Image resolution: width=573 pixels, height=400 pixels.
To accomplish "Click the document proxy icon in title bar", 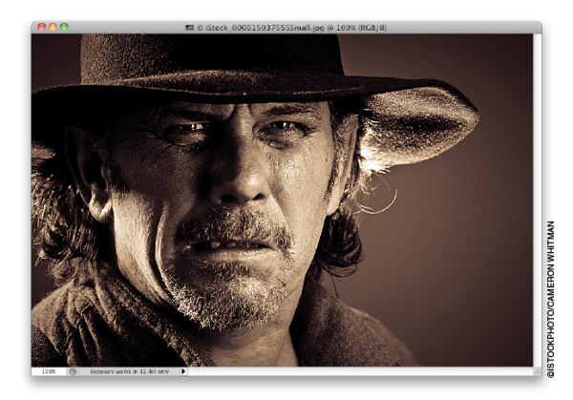I will 191,27.
